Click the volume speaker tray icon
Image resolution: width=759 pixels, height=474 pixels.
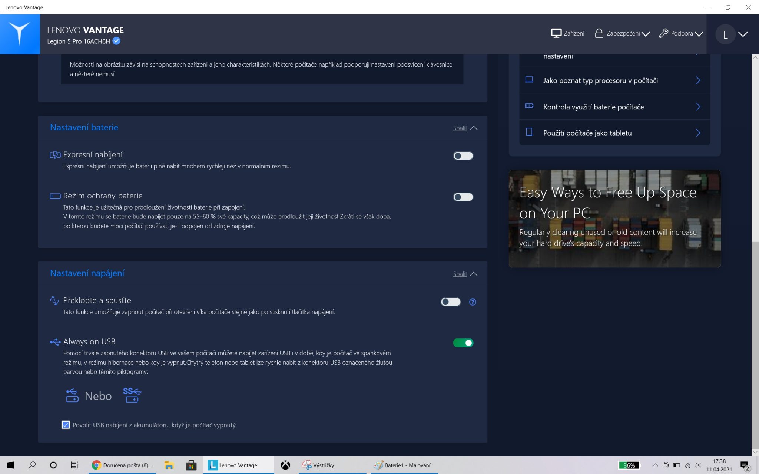pos(697,465)
